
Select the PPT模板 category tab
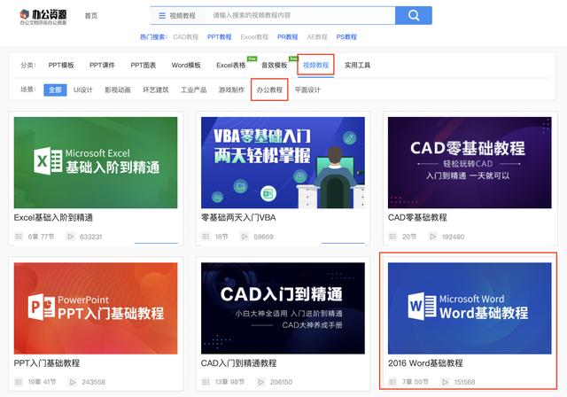(x=61, y=65)
